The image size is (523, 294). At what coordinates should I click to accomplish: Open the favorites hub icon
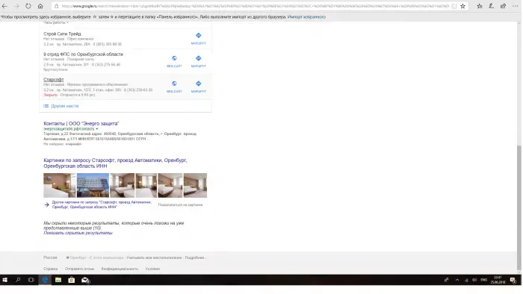coord(480,6)
